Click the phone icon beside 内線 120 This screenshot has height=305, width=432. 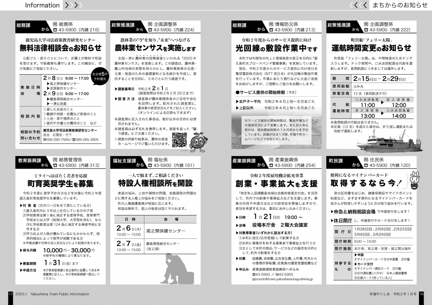pyautogui.click(x=366, y=165)
